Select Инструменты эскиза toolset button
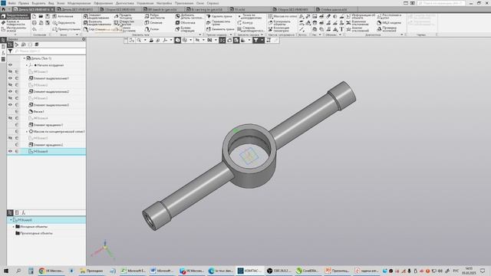This screenshot has width=491, height=276. (x=15, y=29)
